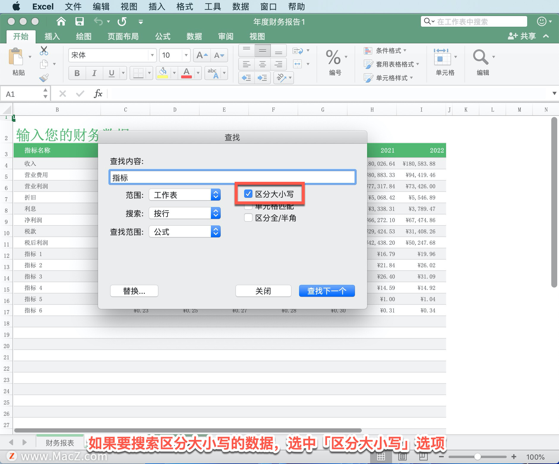Select the Format Painter brush icon
Image resolution: width=559 pixels, height=464 pixels.
[x=44, y=78]
